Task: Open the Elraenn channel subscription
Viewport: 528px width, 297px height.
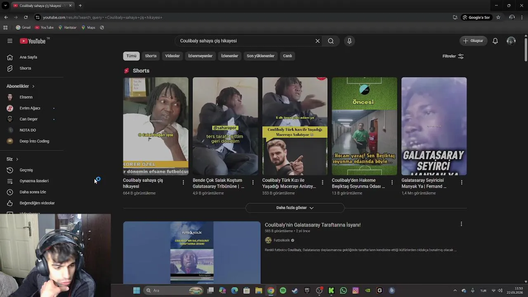Action: [26, 97]
